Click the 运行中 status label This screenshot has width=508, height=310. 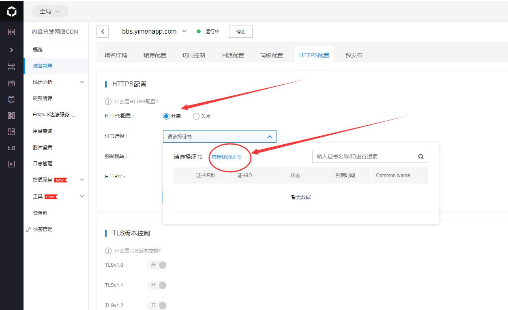tap(212, 32)
